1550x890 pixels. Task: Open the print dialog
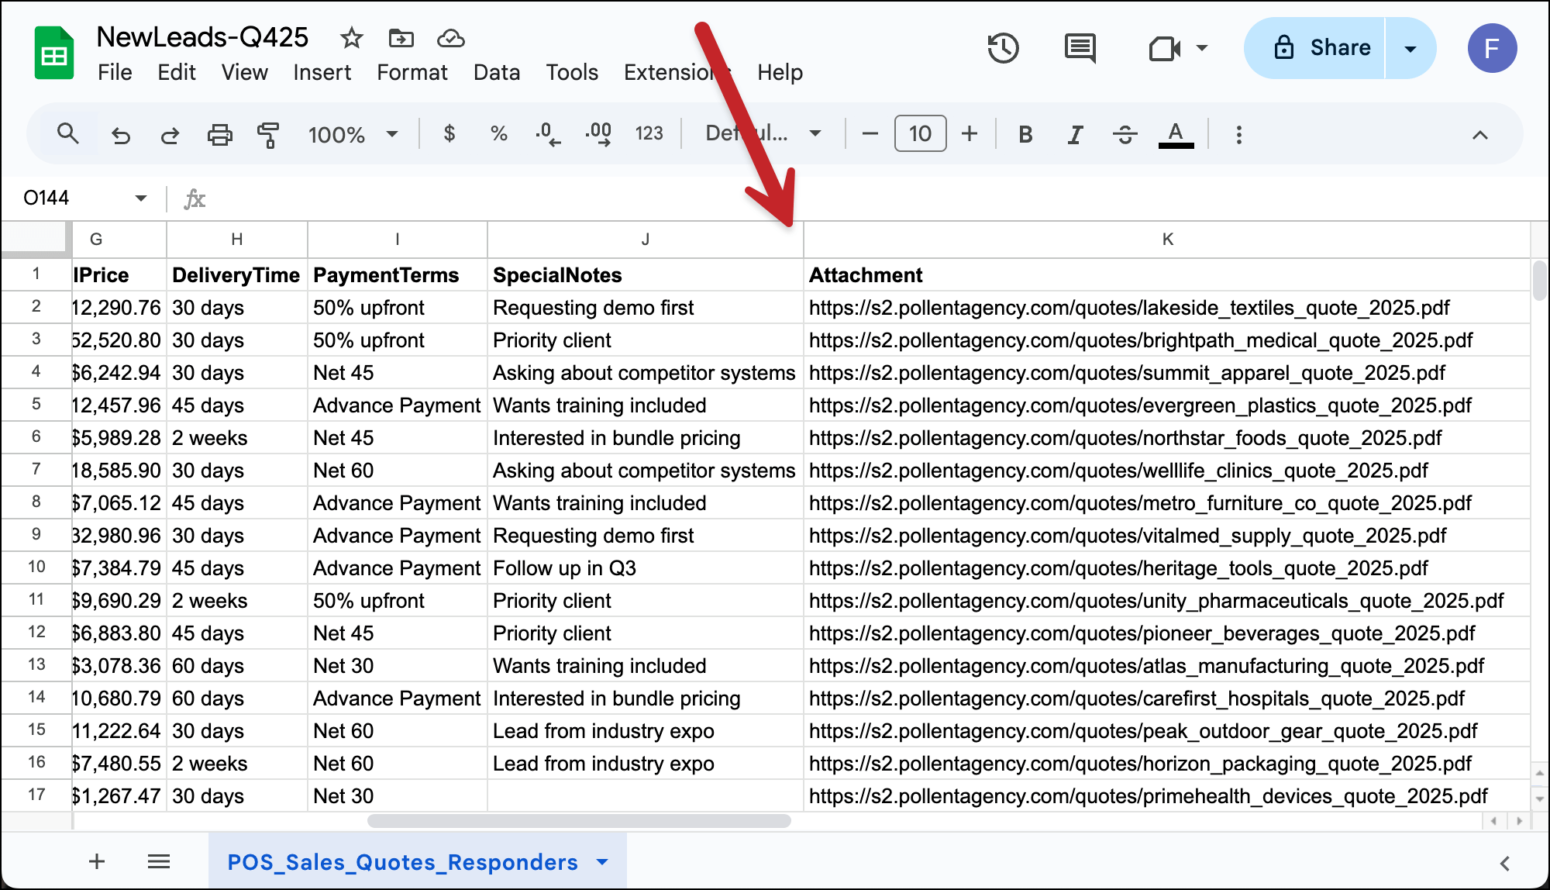219,133
